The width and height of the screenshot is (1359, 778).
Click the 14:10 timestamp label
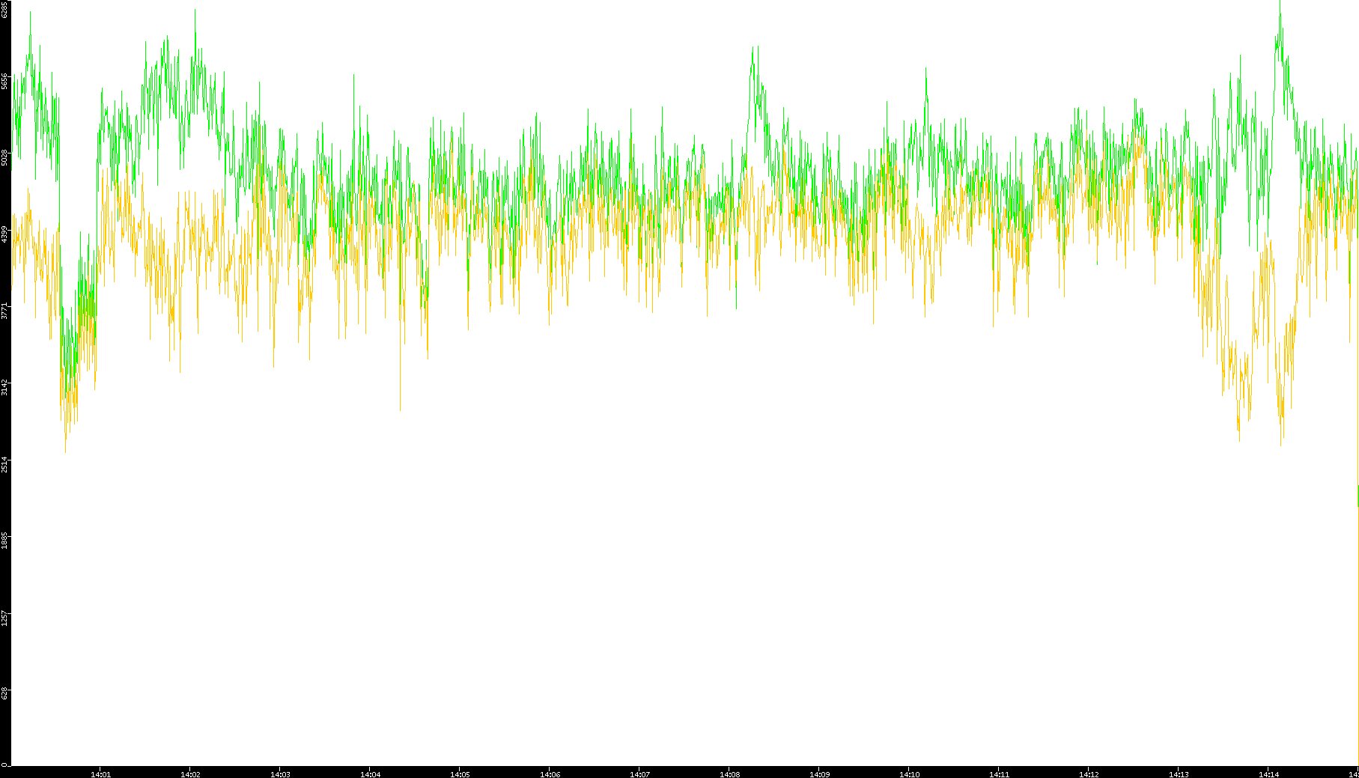(909, 774)
